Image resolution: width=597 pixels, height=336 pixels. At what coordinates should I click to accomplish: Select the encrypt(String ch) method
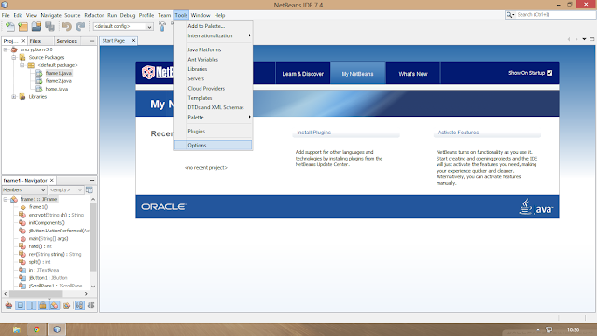[56, 215]
